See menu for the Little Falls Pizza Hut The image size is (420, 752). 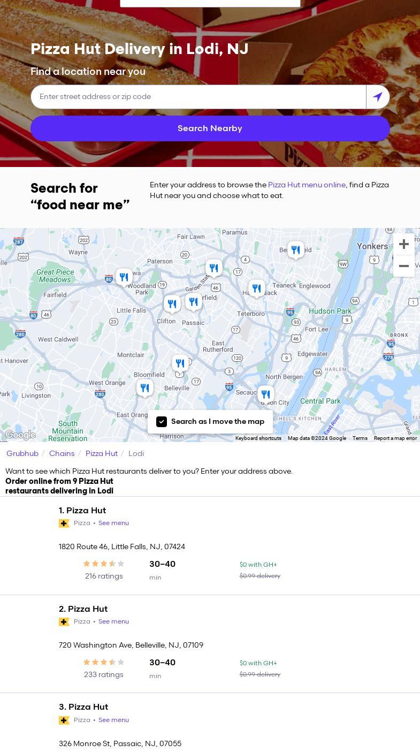[113, 523]
